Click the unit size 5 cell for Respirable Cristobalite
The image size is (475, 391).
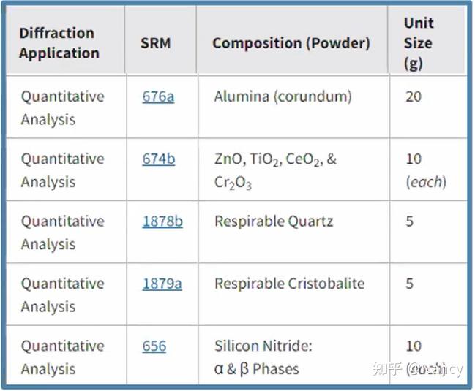pos(410,284)
